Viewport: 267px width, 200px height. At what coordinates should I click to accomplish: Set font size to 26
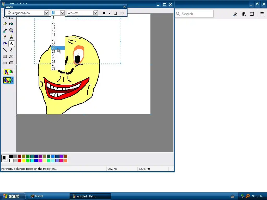pyautogui.click(x=58, y=55)
